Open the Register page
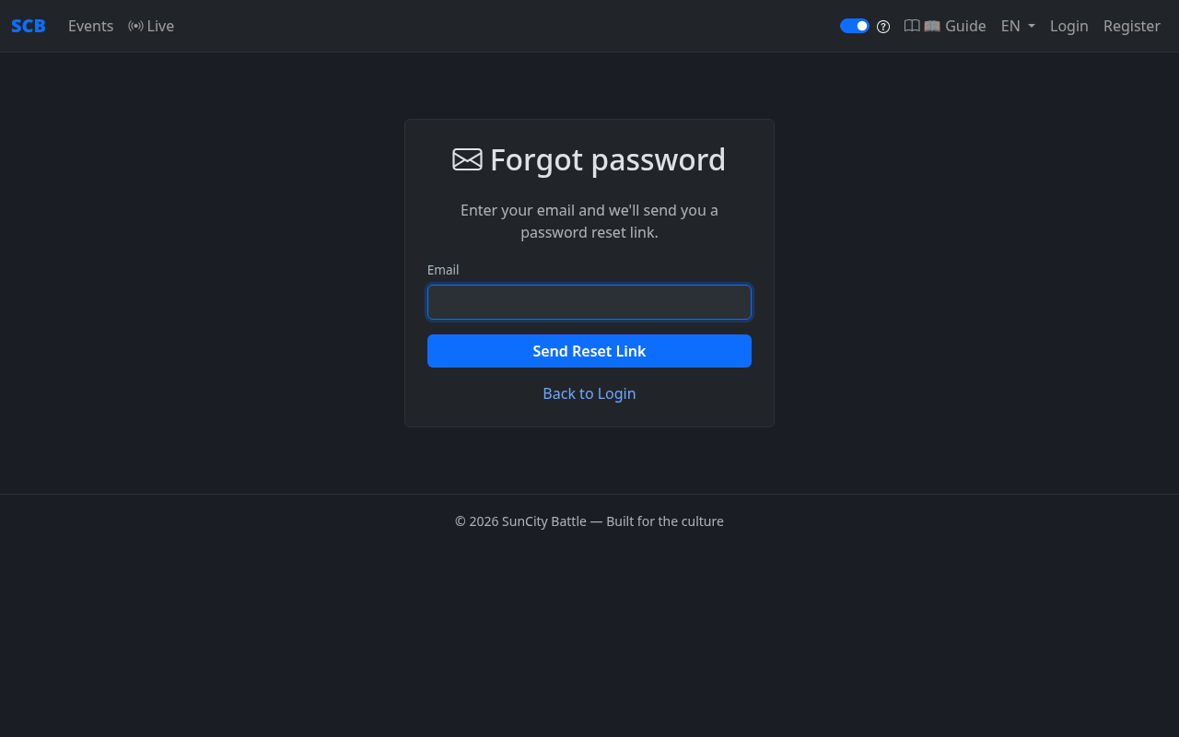This screenshot has width=1179, height=737. [x=1131, y=26]
